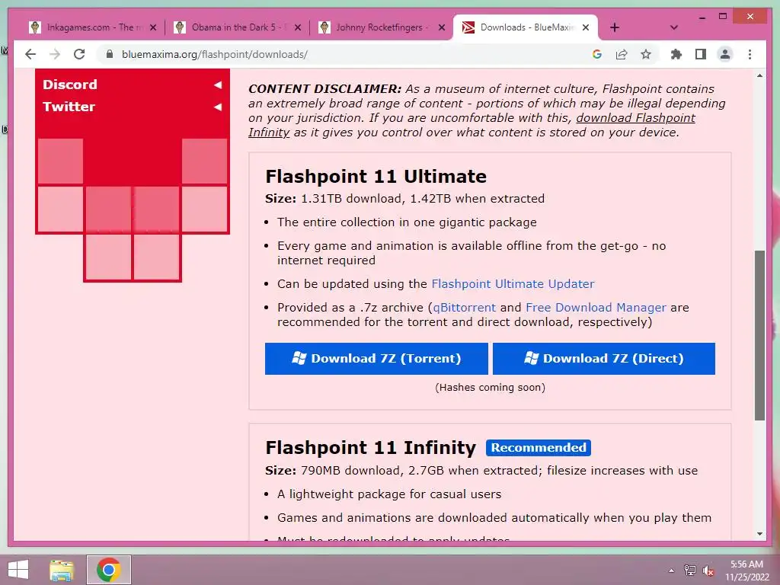Click the forward navigation arrow
The height and width of the screenshot is (585, 780).
55,54
